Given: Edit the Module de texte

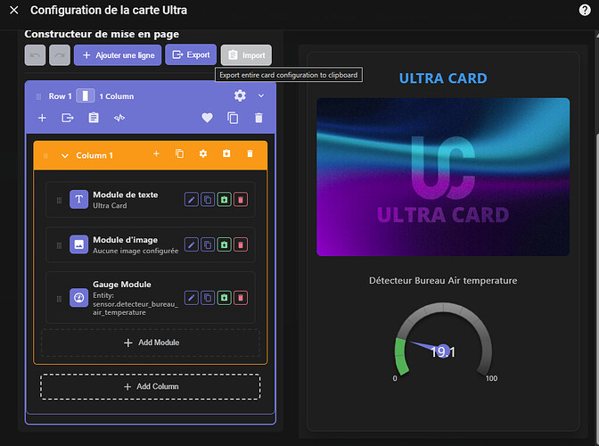Looking at the screenshot, I should (192, 200).
